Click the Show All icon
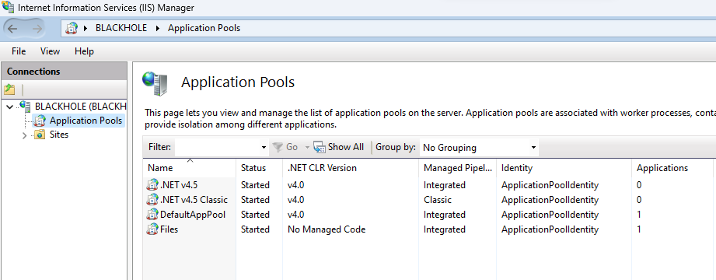716x280 pixels. click(x=320, y=147)
